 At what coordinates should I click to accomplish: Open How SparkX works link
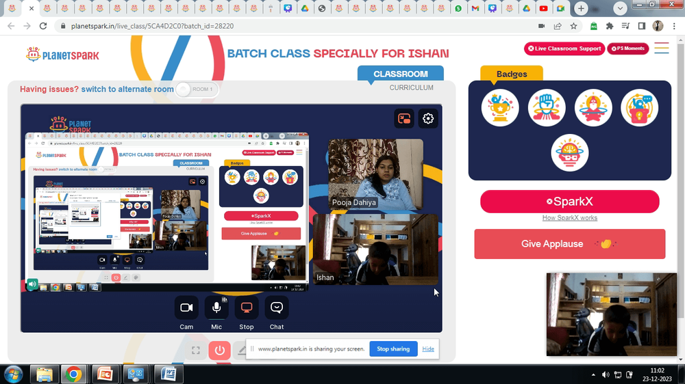[x=570, y=218]
